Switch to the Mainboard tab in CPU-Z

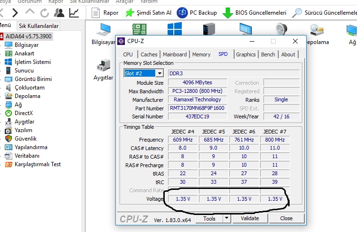(175, 54)
